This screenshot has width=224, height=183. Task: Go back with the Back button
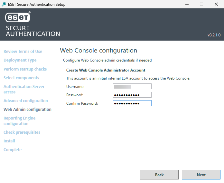[159, 175]
